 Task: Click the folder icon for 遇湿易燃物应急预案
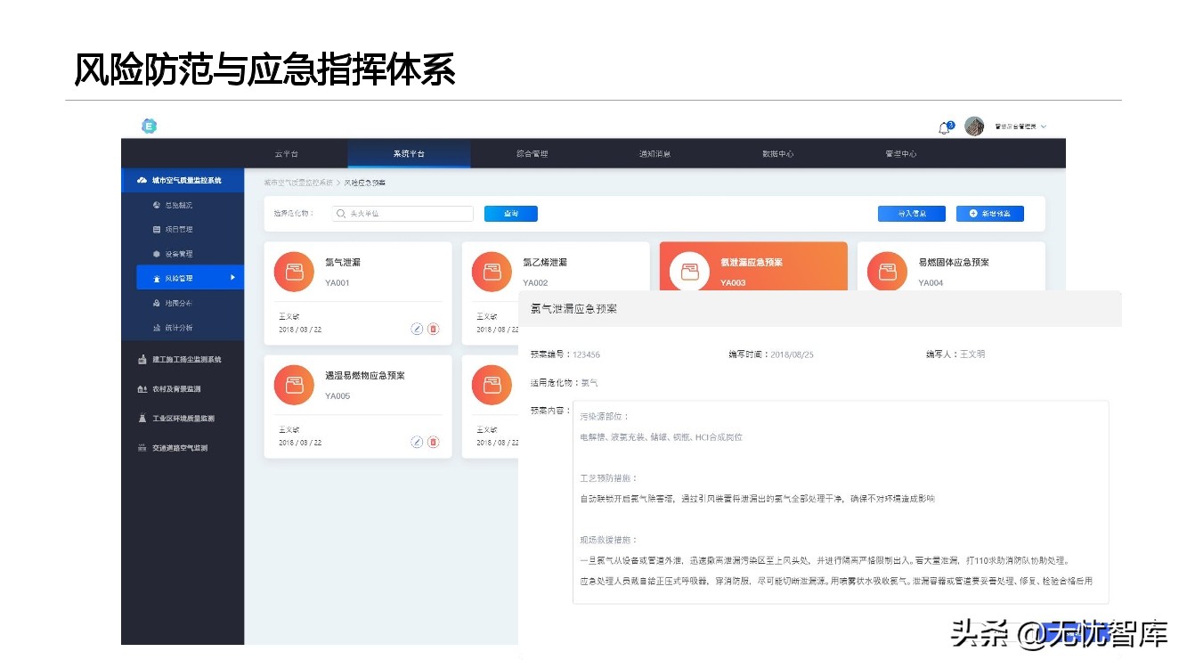(294, 385)
